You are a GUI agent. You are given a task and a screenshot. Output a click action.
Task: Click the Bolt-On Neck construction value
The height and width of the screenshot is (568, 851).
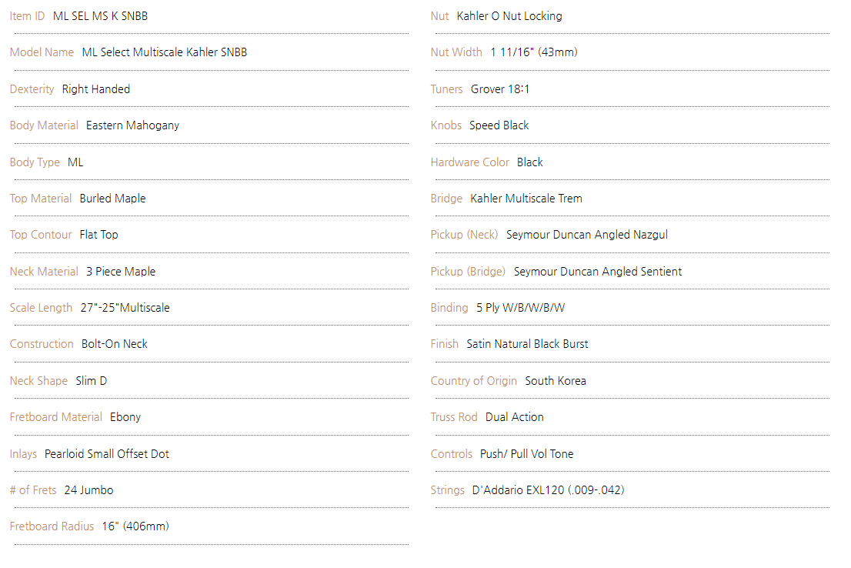click(x=115, y=344)
